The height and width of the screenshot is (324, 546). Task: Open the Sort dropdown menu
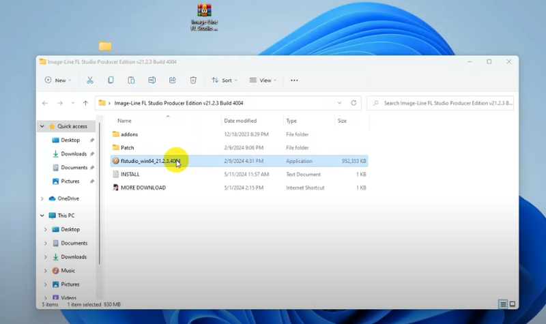pos(225,80)
